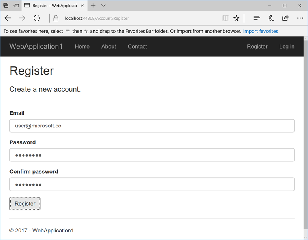
Task: Open the Home page from the navbar
Action: tap(82, 47)
